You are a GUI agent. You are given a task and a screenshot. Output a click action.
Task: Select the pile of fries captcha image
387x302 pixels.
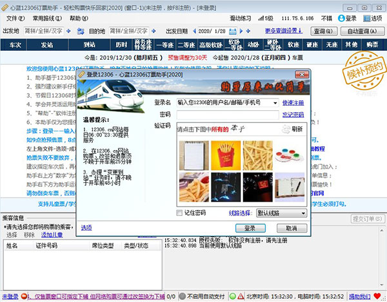click(257, 155)
